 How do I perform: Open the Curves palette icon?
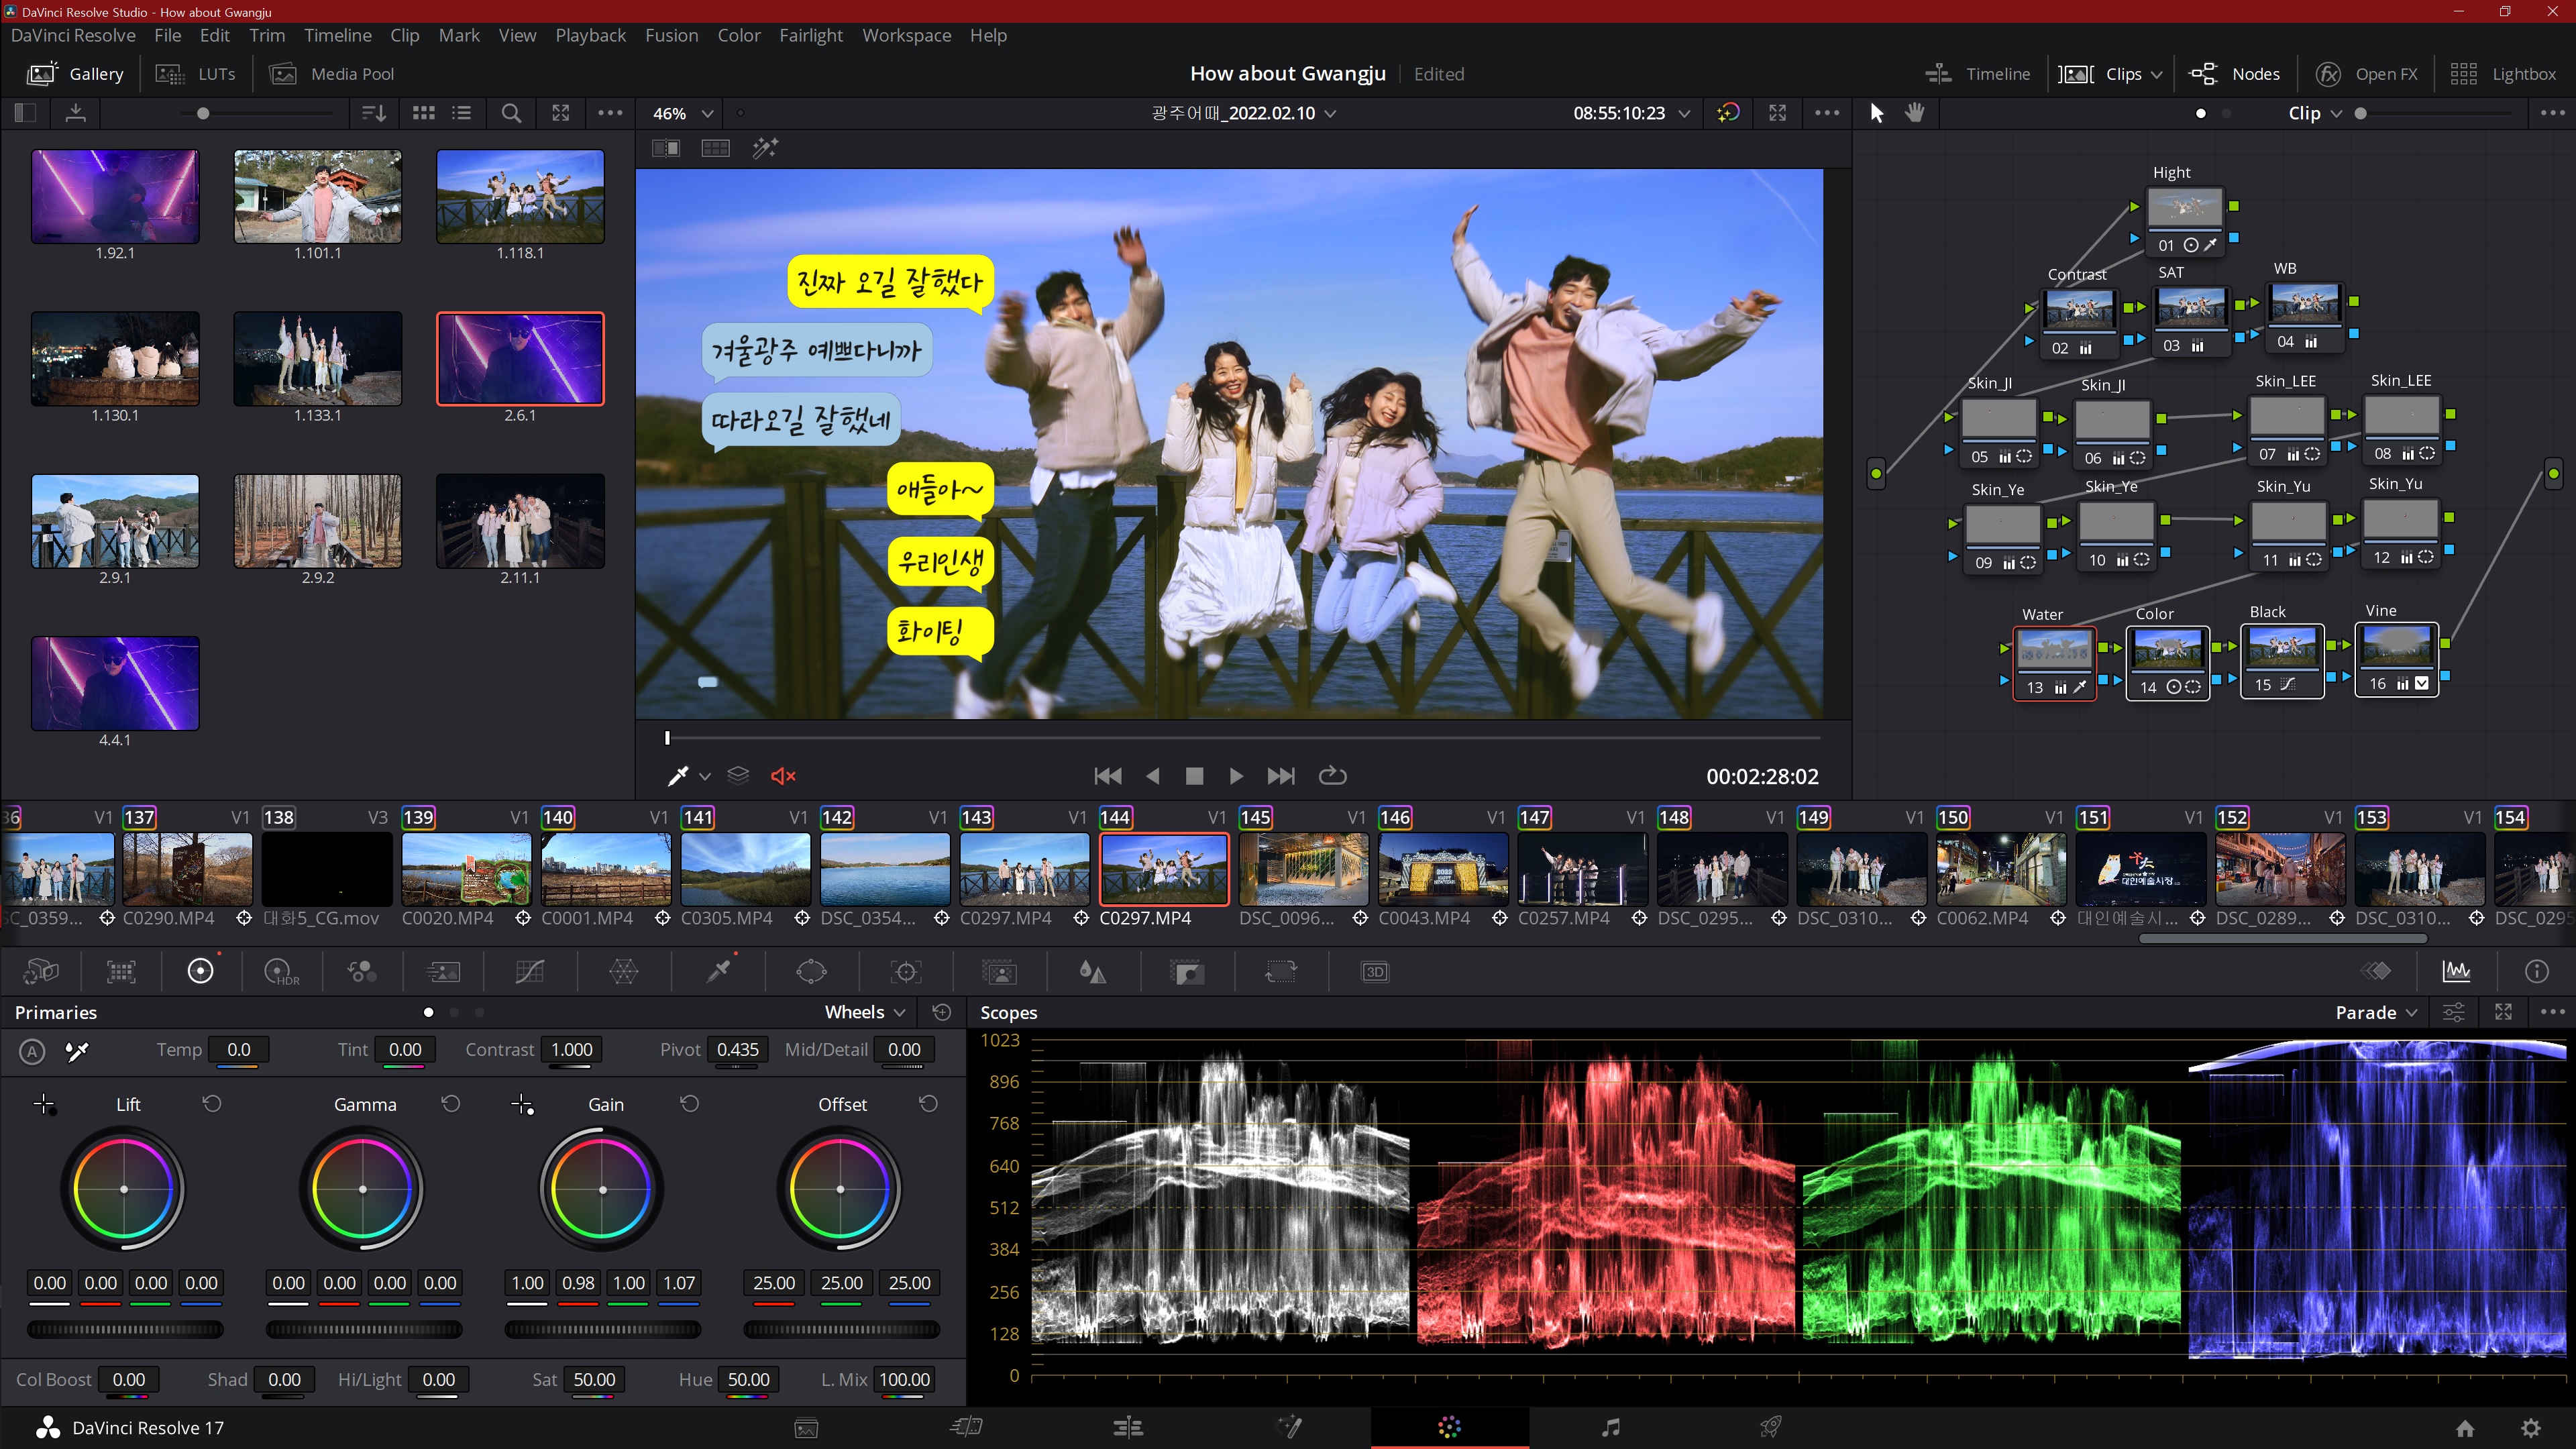pyautogui.click(x=529, y=971)
